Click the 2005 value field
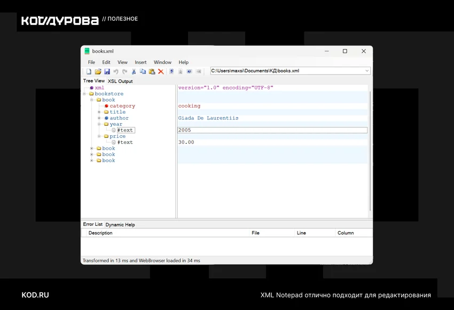Image resolution: width=454 pixels, height=310 pixels. point(272,130)
